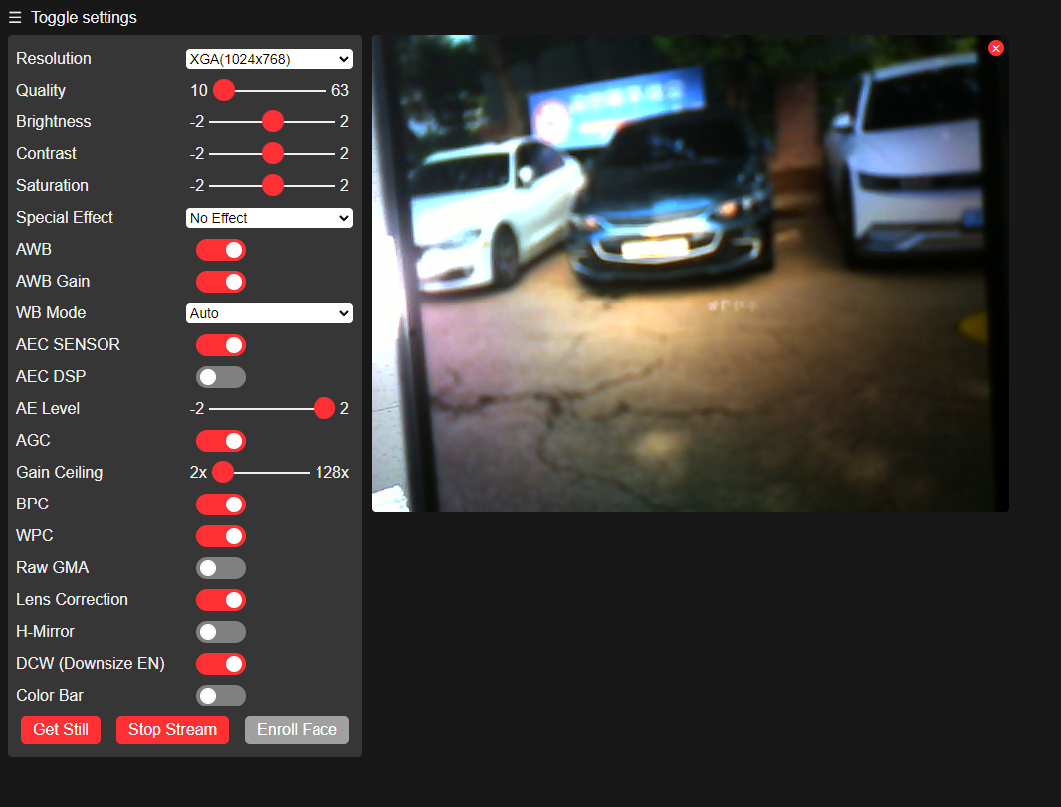Click the Get Still button
Screen dimensions: 1061x807
click(61, 730)
